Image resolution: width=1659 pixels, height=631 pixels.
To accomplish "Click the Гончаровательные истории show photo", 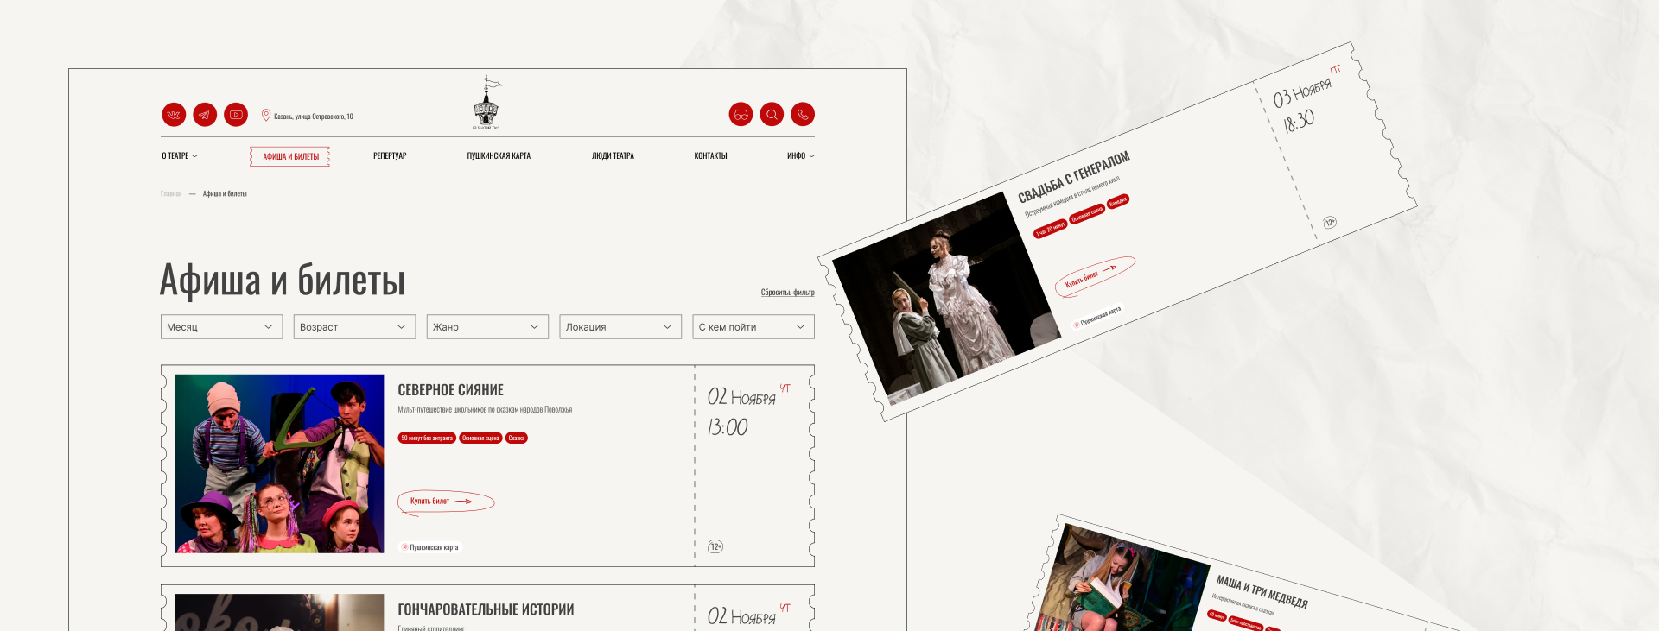I will [279, 612].
